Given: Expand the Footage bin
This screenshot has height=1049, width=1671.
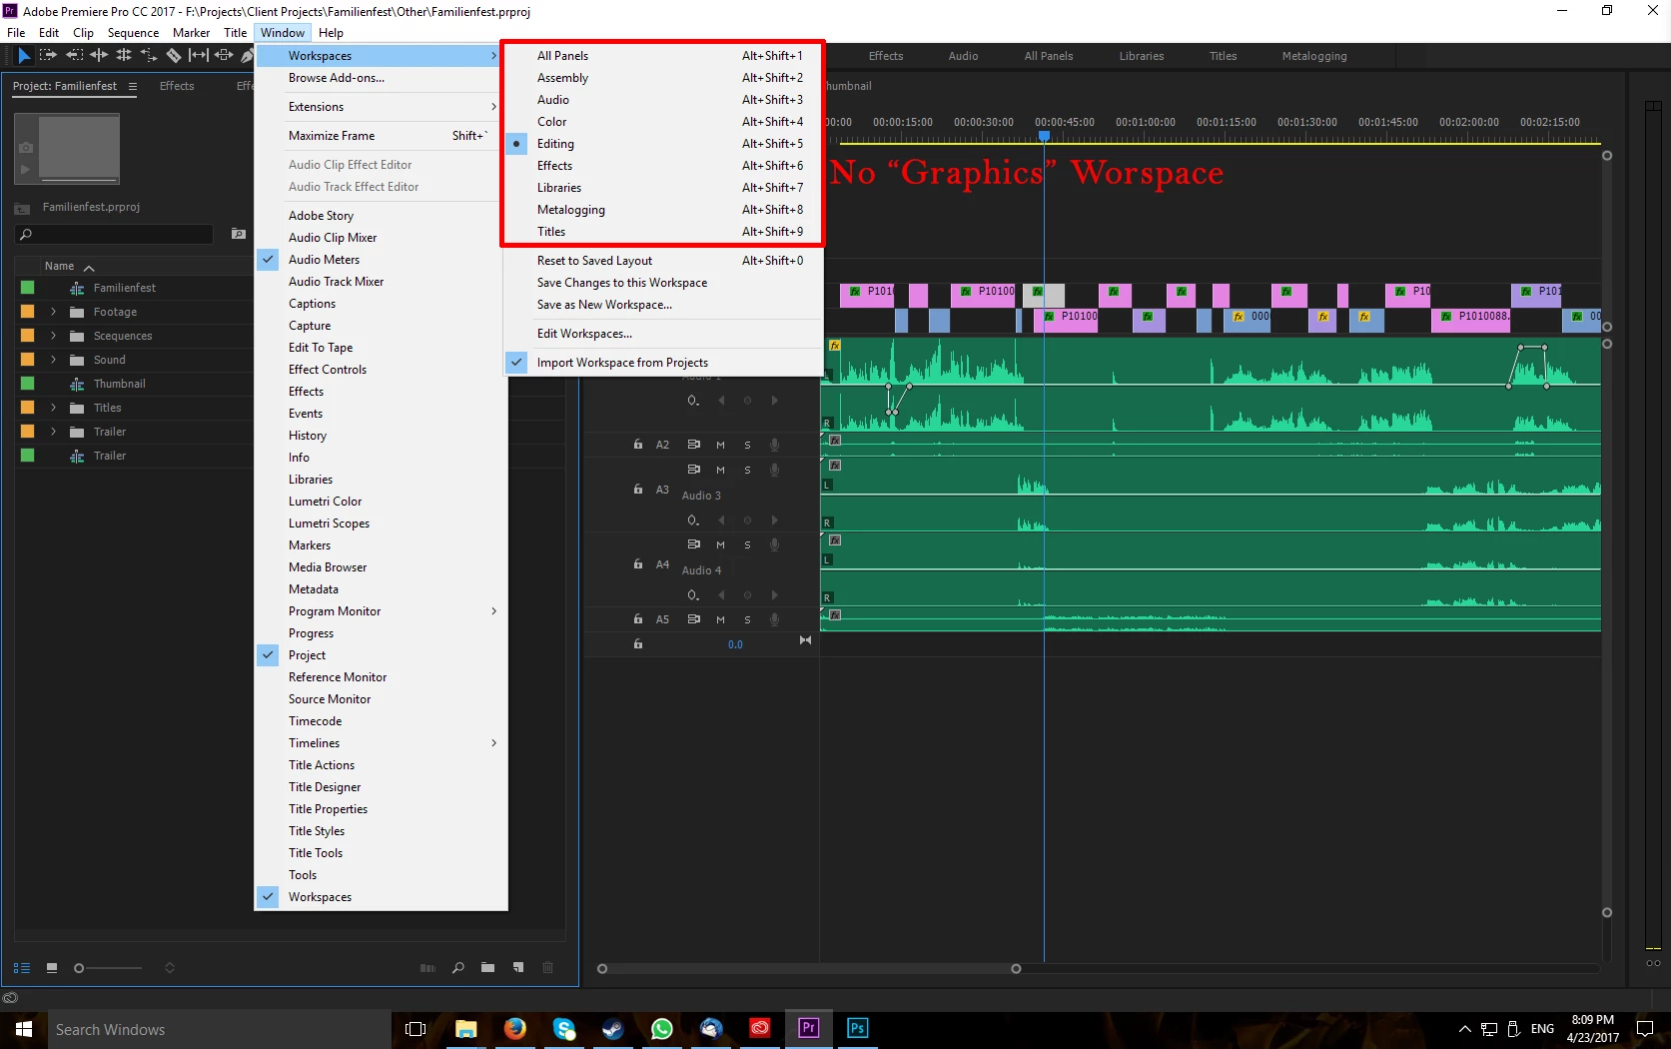Looking at the screenshot, I should pos(54,312).
